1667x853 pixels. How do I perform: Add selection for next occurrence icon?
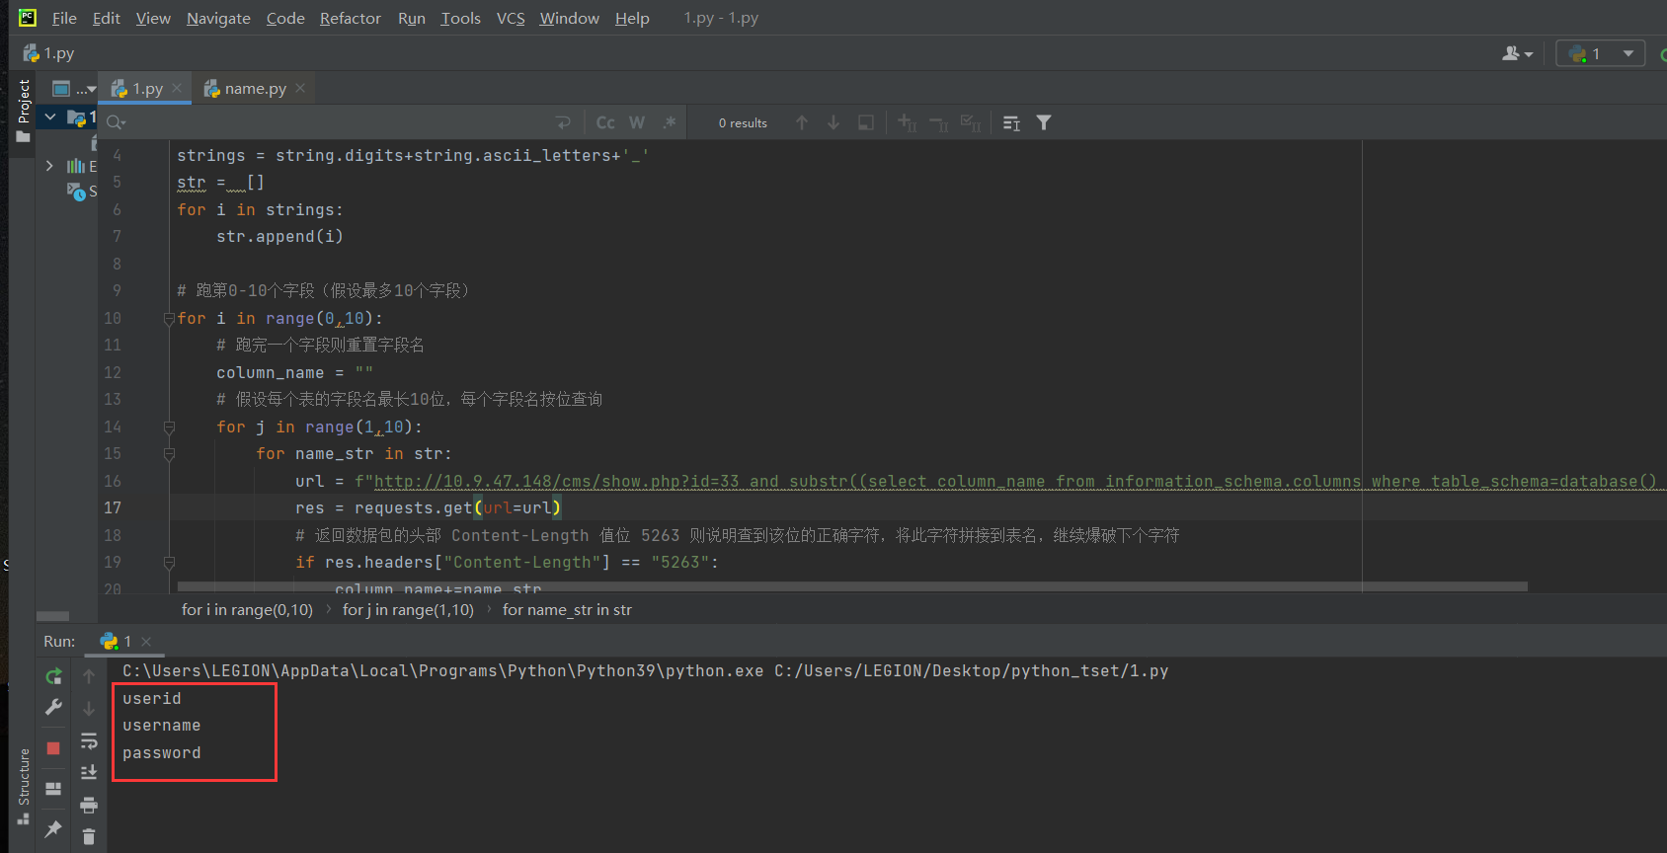(x=907, y=122)
